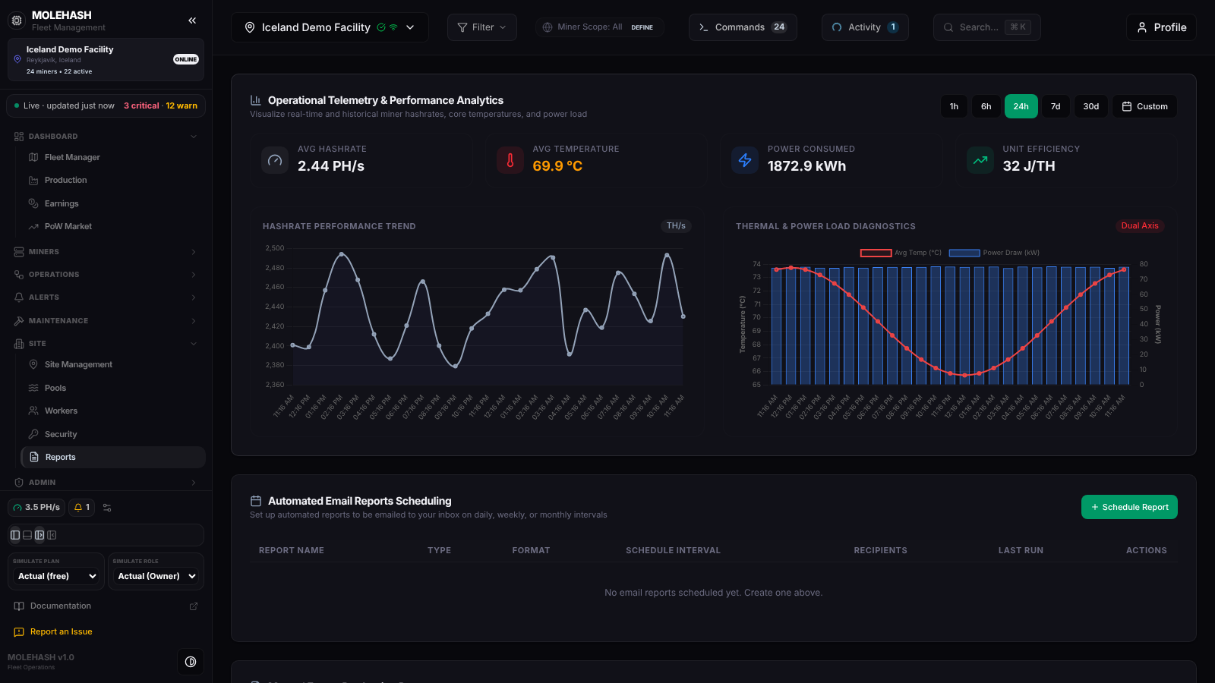Screen dimensions: 1215x683
Task: Click the 3.5 PH/s hashrate badge
Action: (x=36, y=507)
